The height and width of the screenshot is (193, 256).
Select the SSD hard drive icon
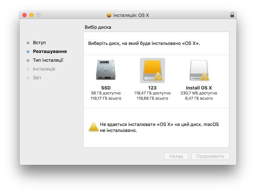(x=106, y=70)
